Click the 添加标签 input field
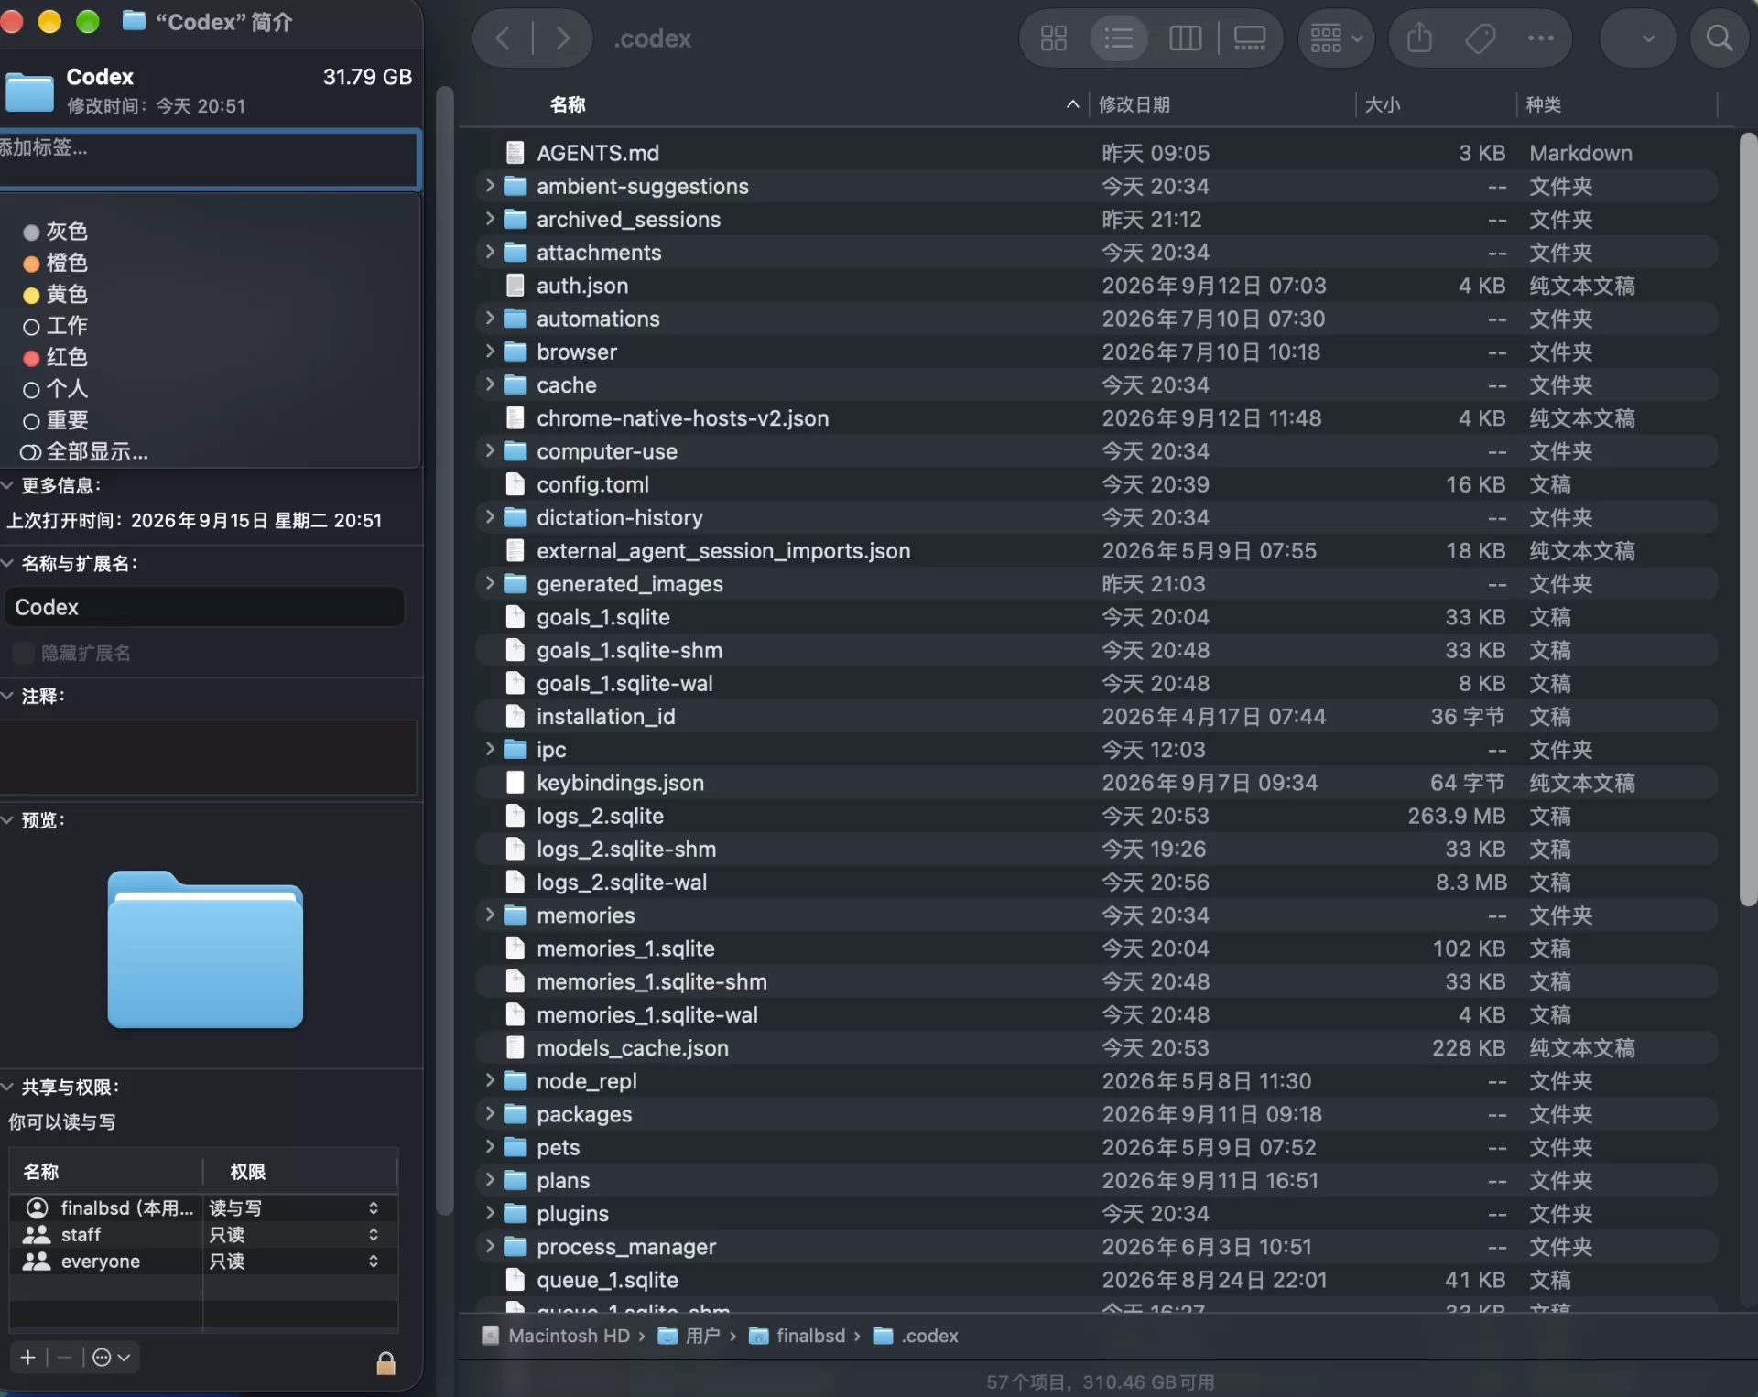 pyautogui.click(x=209, y=160)
